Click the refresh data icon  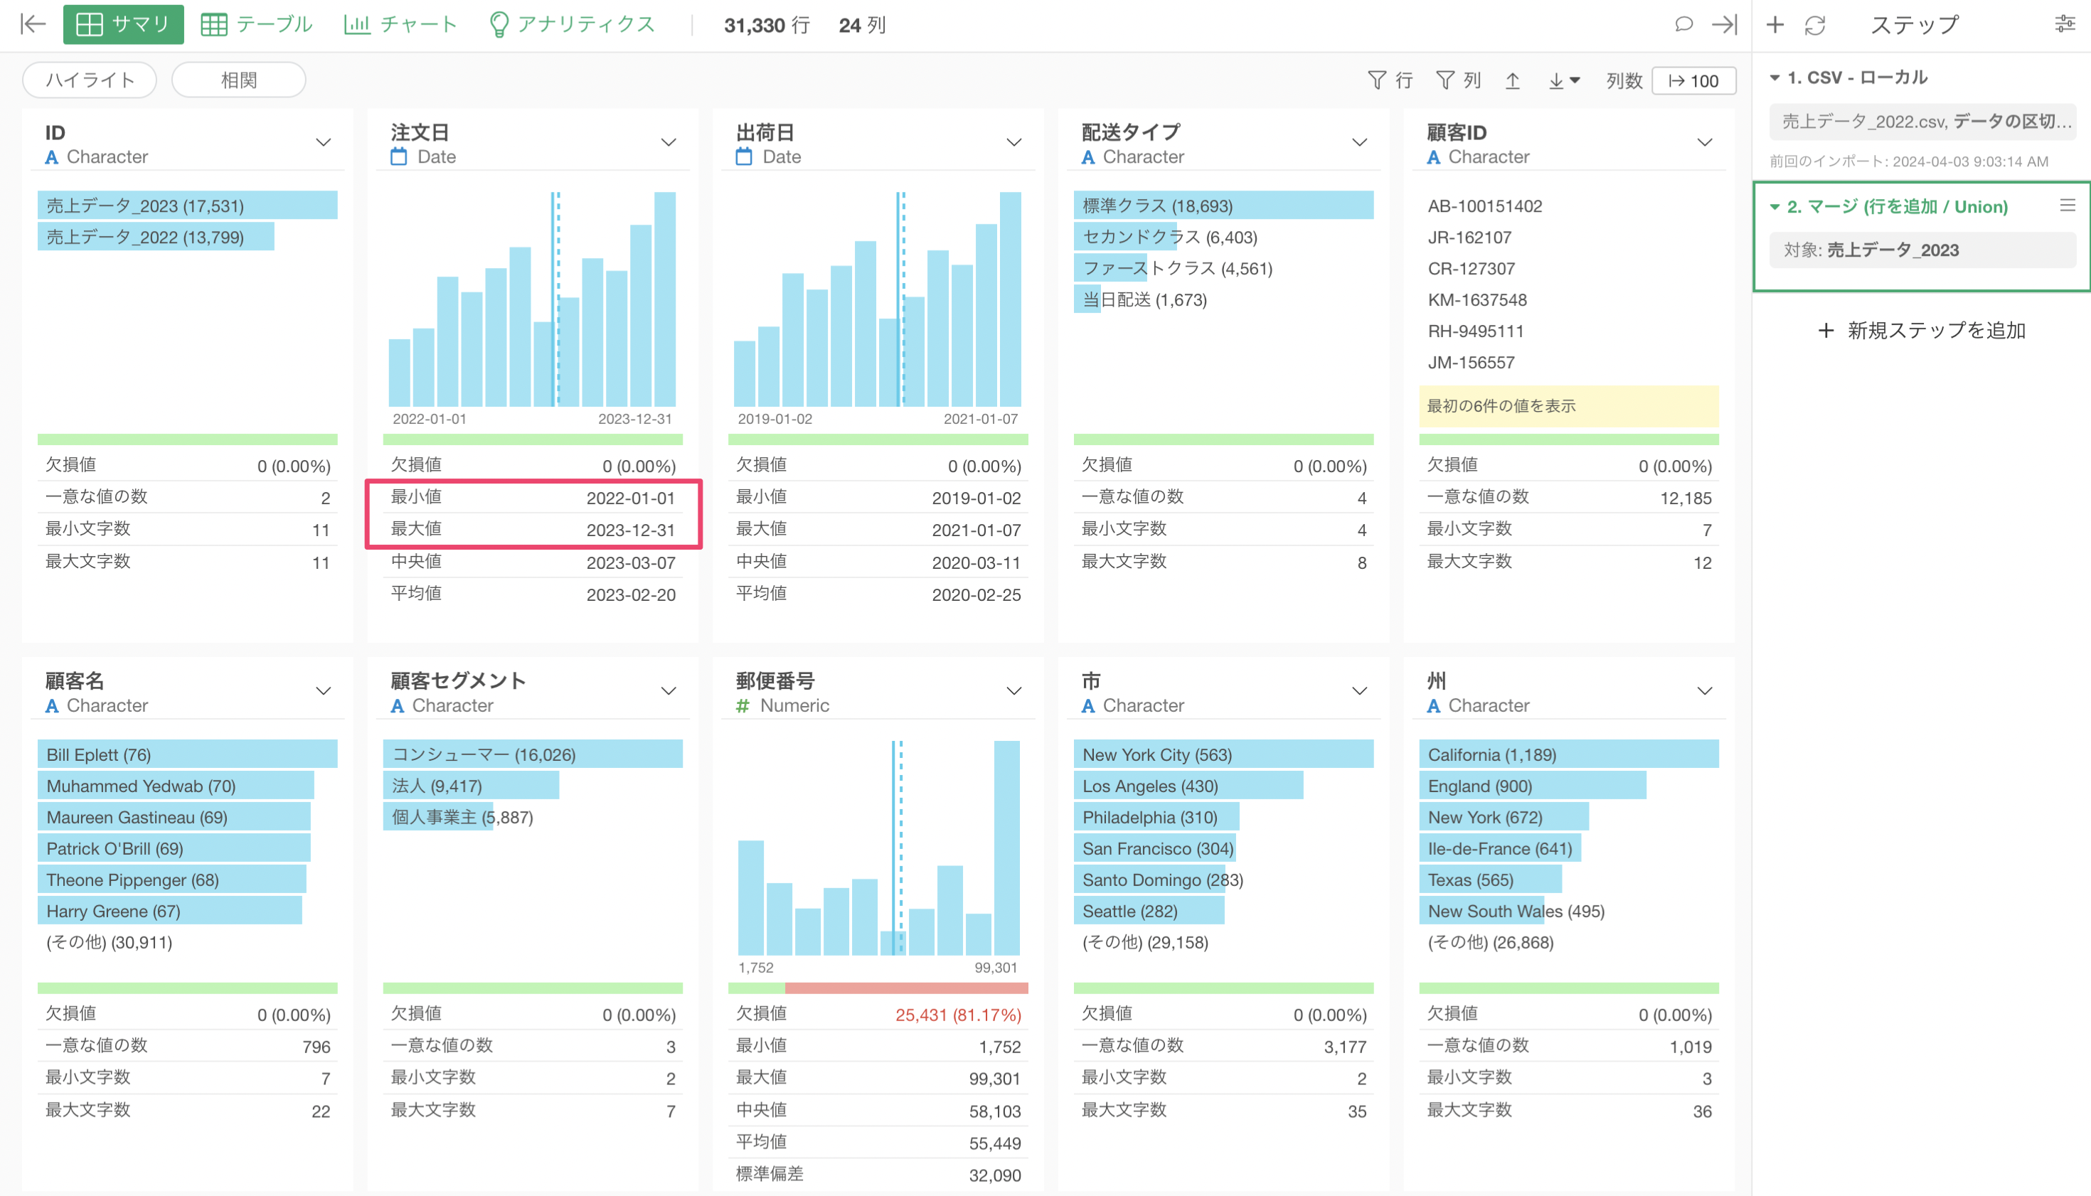click(x=1815, y=26)
